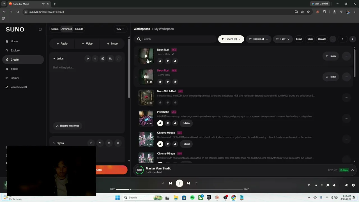Open the v5.5 model version dropdown
359x202 pixels.
pyautogui.click(x=120, y=29)
